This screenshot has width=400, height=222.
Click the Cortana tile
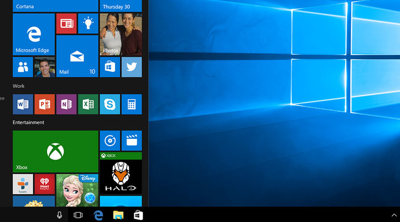coord(55,6)
